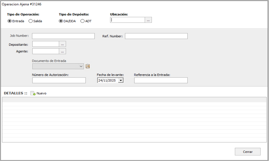This screenshot has width=269, height=161.
Task: Click the Nuevo label to add detail
Action: coord(41,93)
